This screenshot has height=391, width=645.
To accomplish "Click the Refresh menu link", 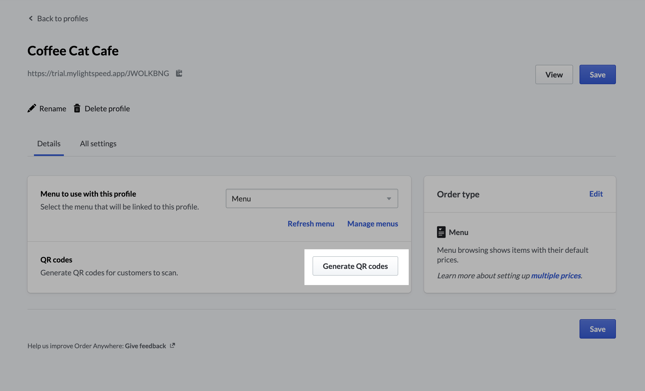I will [x=311, y=224].
